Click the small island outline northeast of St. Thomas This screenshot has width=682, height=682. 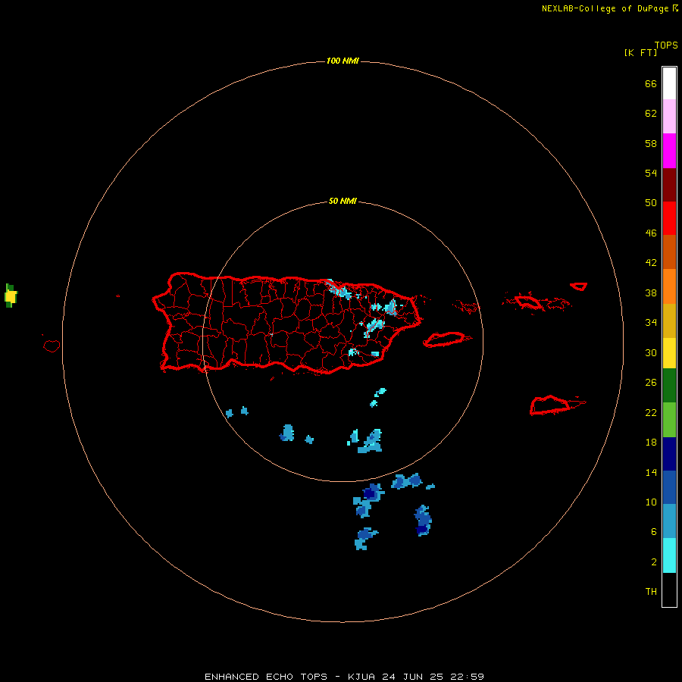(x=578, y=286)
